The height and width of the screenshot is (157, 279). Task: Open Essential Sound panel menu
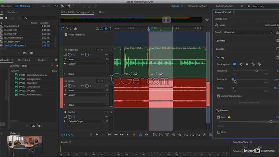tap(234, 12)
